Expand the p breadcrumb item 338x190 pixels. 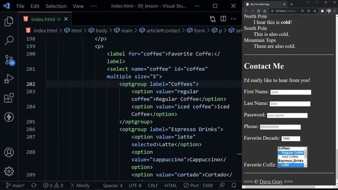point(217,31)
